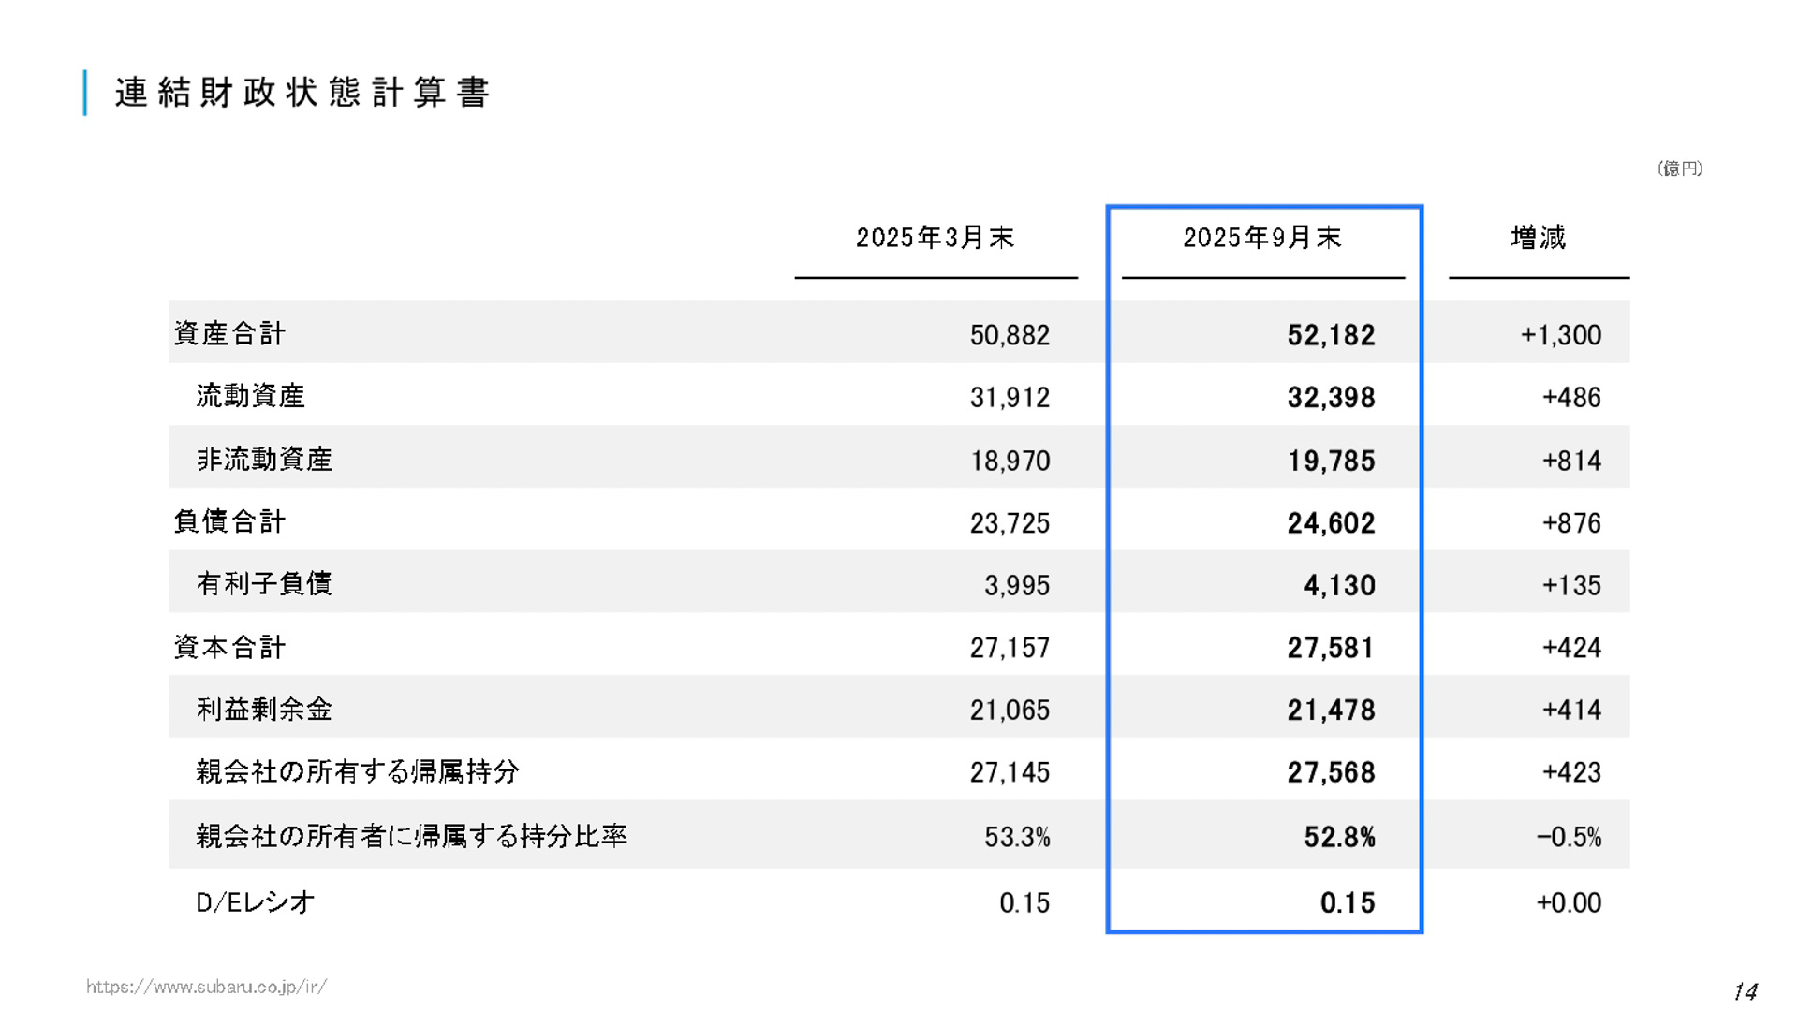Select the 非流動資産 row label
Screen dimensions: 1798x1011
tap(262, 459)
